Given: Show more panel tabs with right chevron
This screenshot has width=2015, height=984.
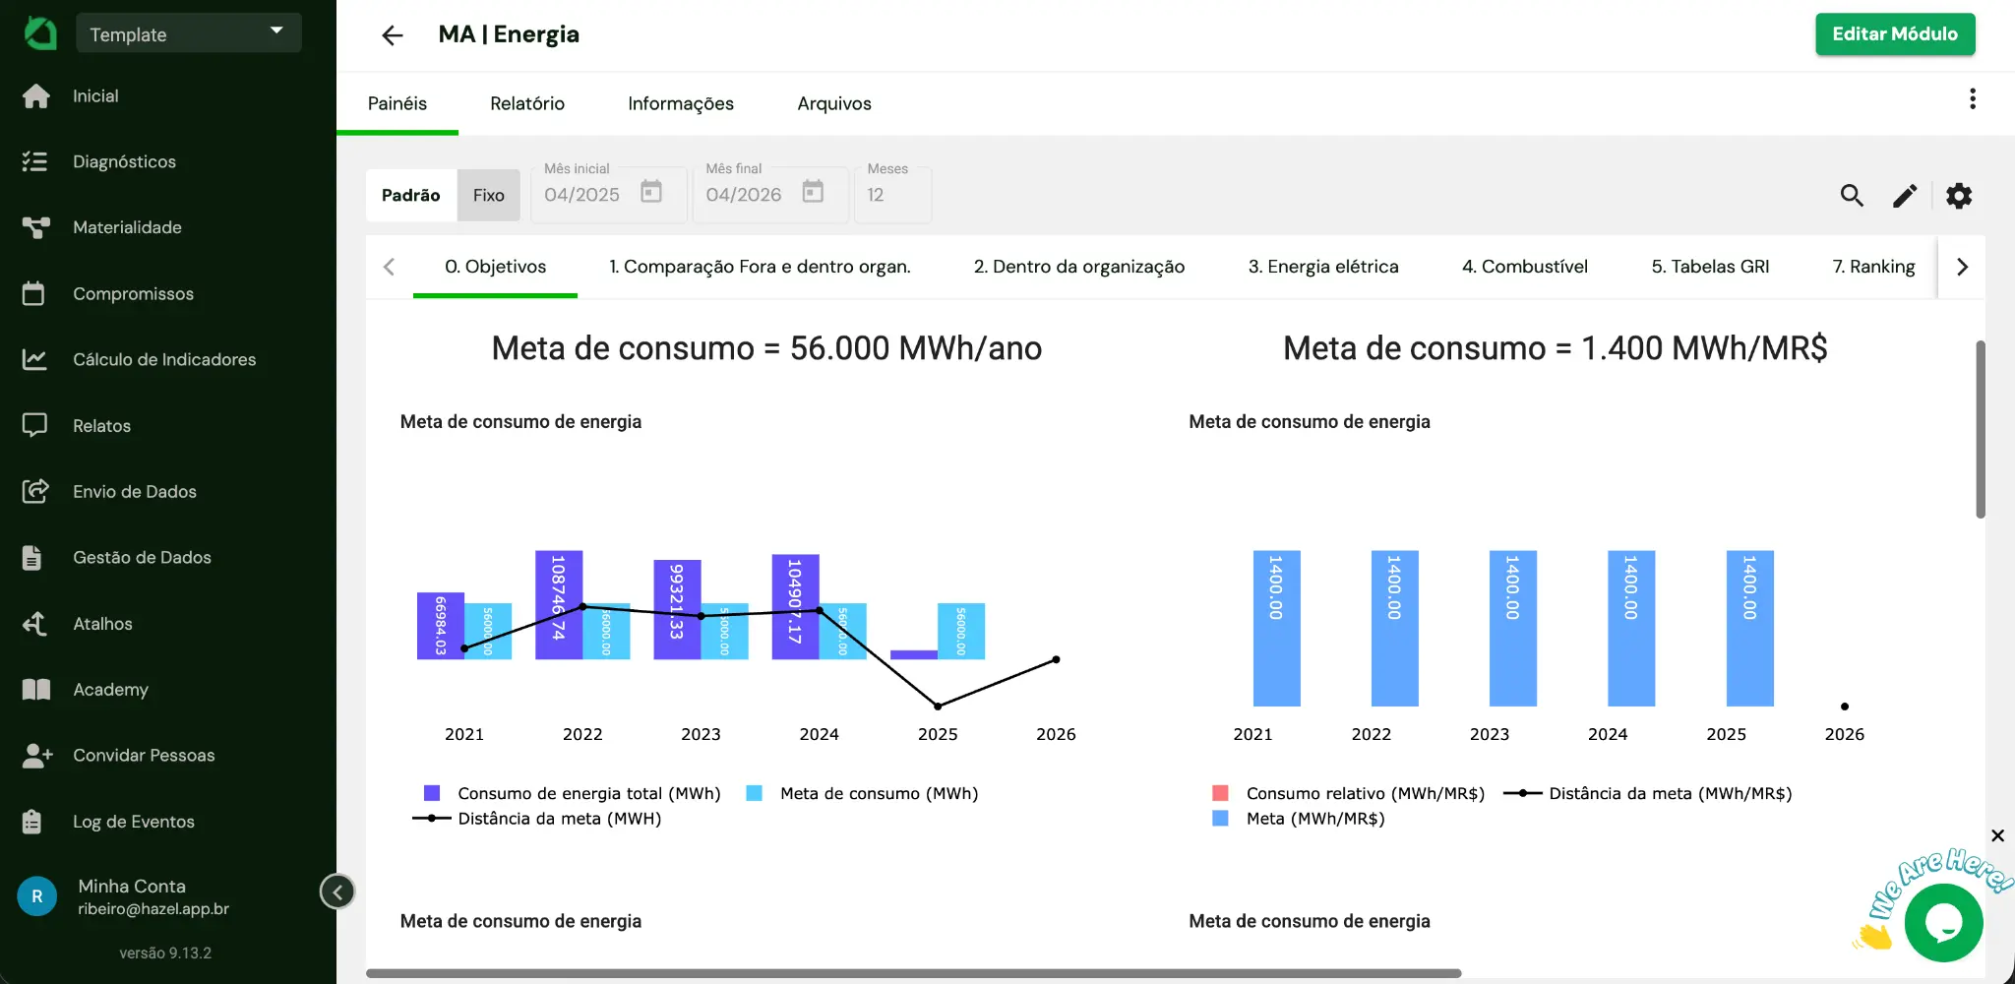Looking at the screenshot, I should (1962, 267).
